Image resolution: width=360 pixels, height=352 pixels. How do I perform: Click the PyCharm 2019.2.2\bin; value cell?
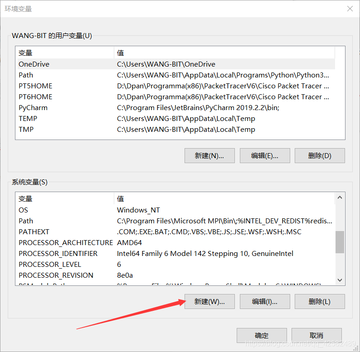198,108
